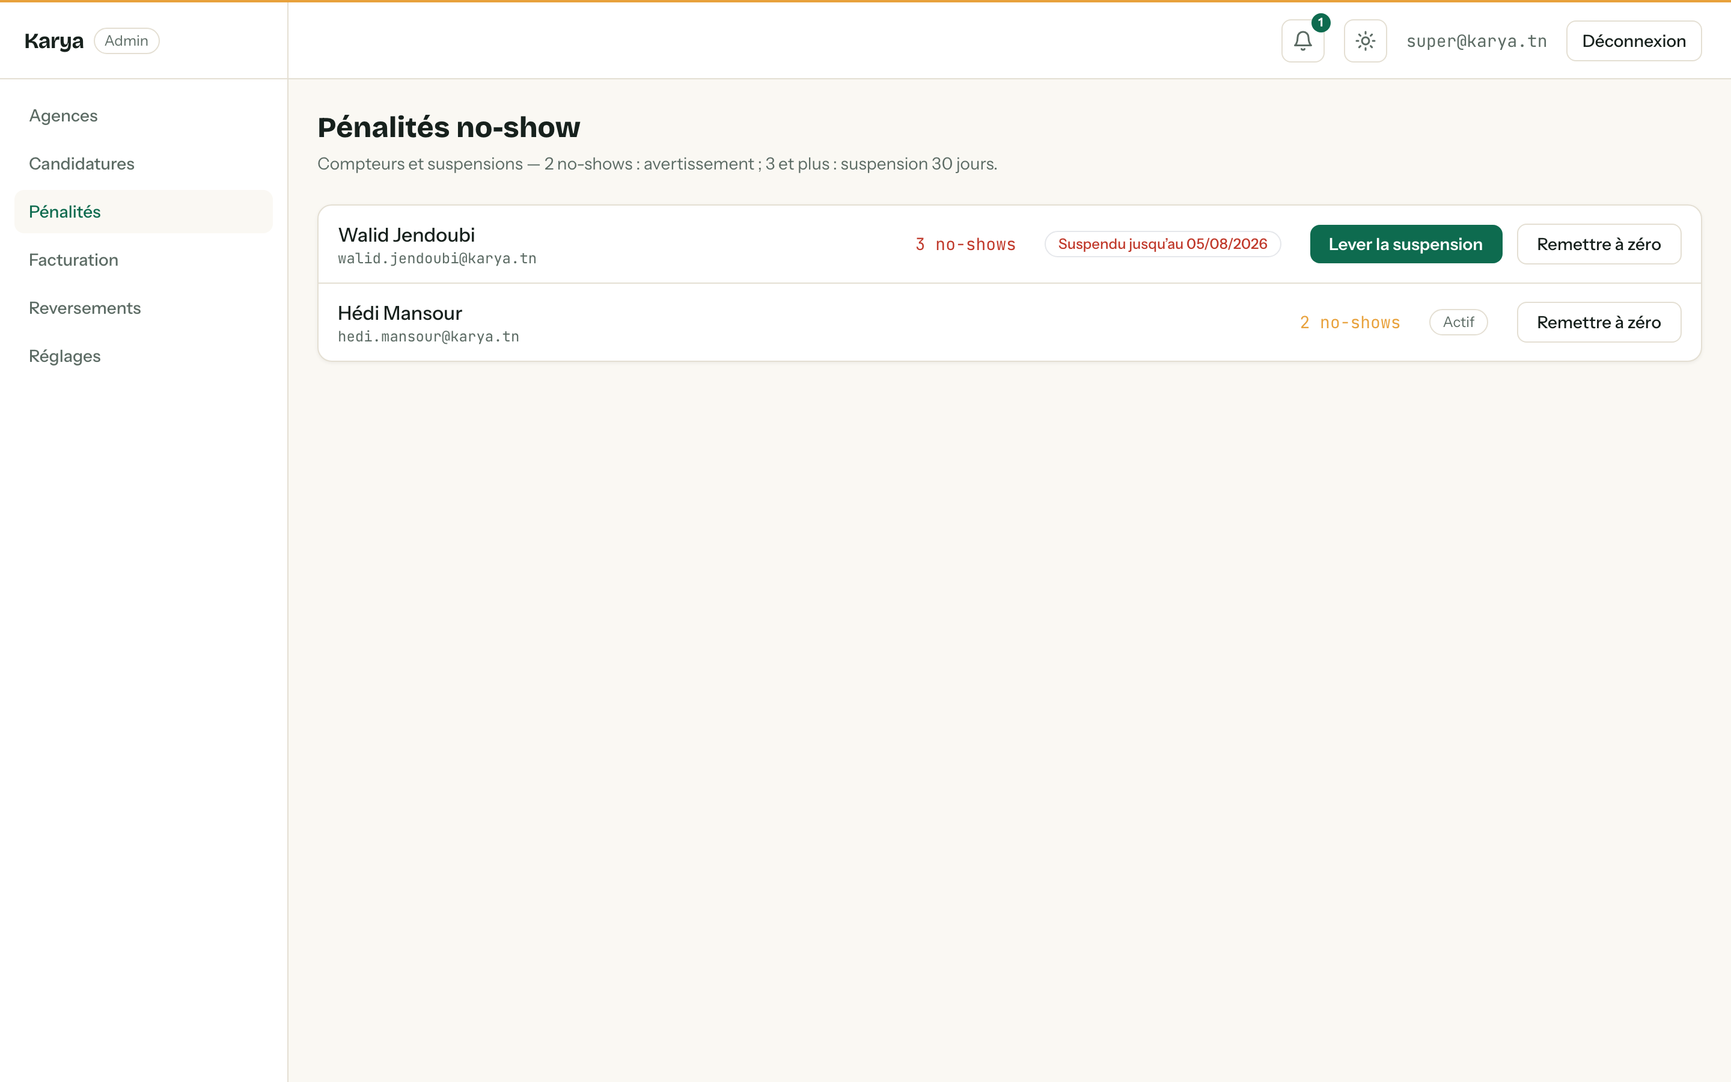Screen dimensions: 1731x1082
Task: Click Remettre à zéro for Walid Jendoubi
Action: click(x=1599, y=244)
